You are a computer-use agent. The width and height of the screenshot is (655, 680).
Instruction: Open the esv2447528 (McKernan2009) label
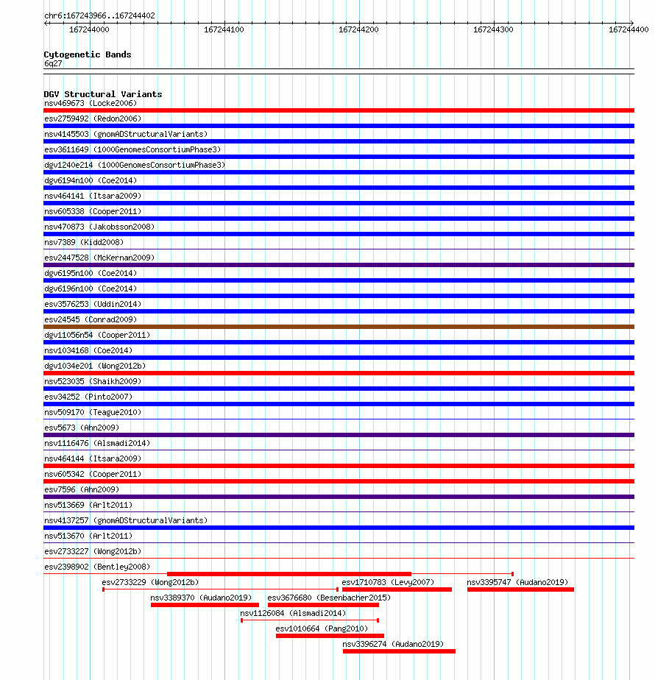99,258
